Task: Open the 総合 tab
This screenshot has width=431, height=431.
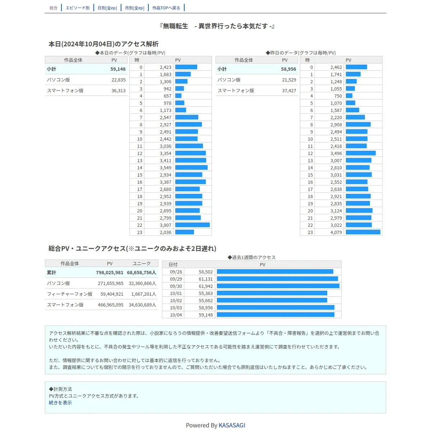Action: coord(54,8)
